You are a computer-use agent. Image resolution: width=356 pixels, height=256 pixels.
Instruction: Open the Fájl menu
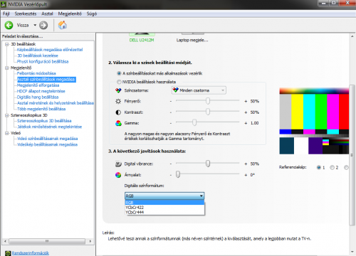click(x=6, y=14)
